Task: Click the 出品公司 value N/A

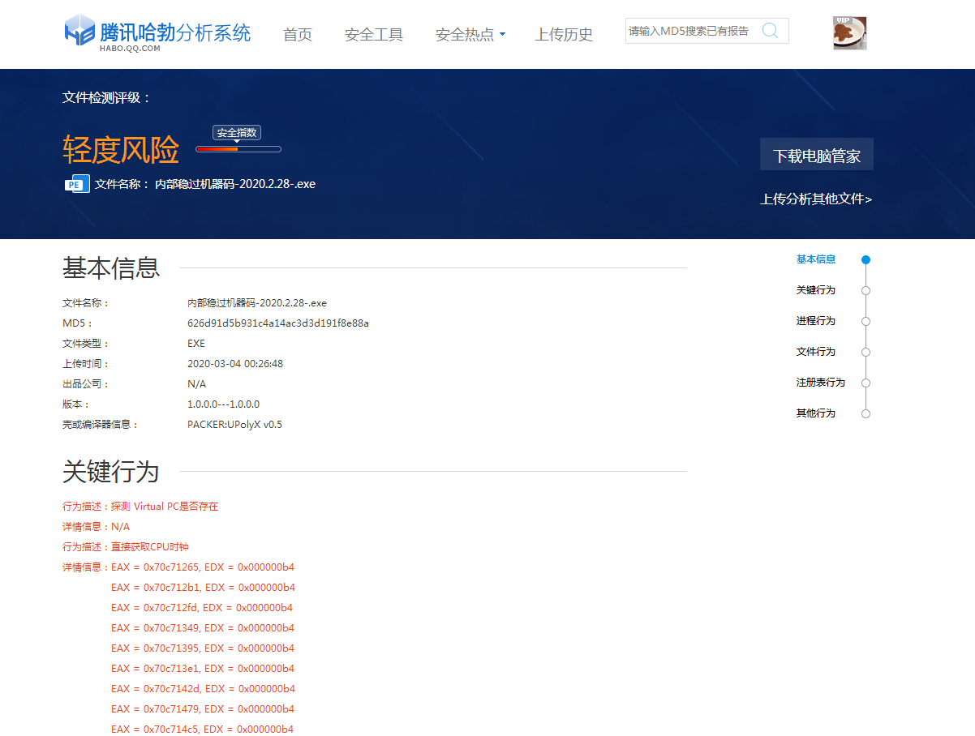Action: pyautogui.click(x=197, y=384)
